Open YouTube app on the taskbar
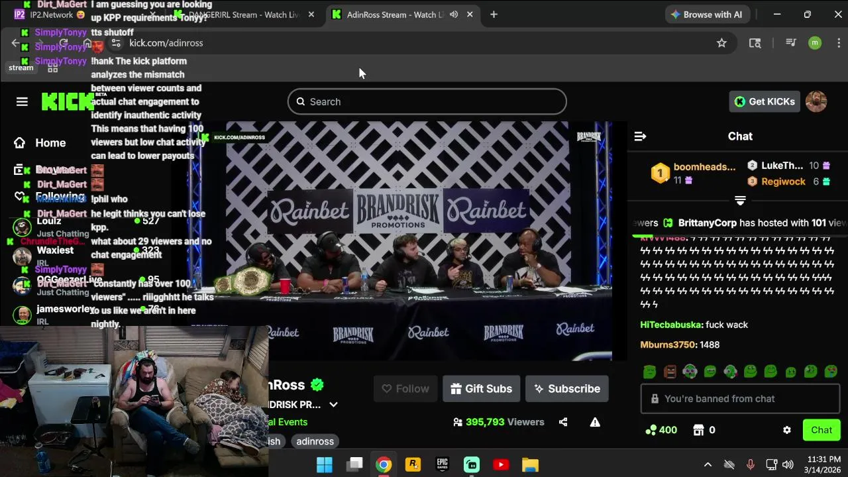848x477 pixels. [501, 464]
